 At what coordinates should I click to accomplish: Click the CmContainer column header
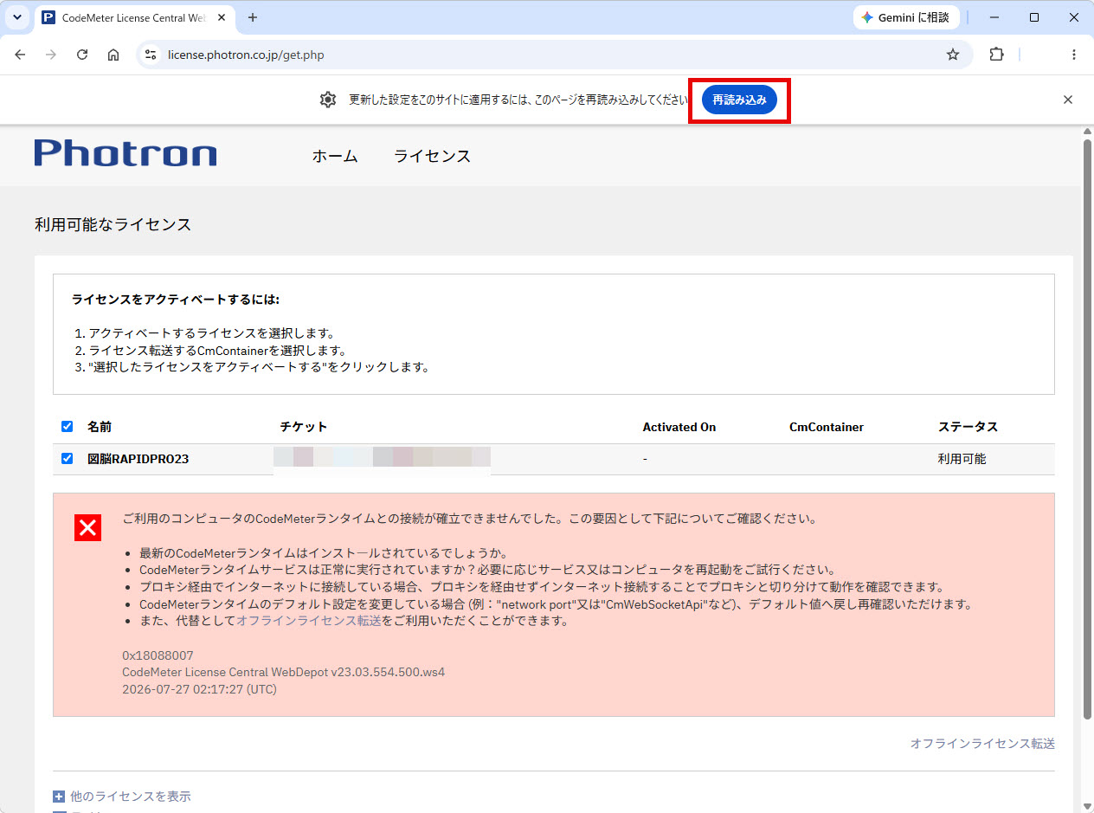(x=827, y=427)
